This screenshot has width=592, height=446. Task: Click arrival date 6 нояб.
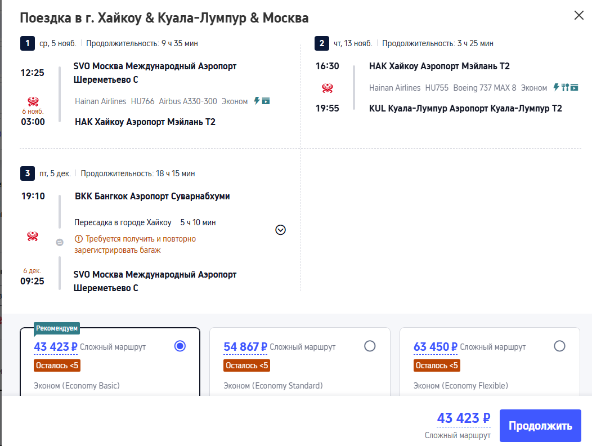click(x=33, y=111)
